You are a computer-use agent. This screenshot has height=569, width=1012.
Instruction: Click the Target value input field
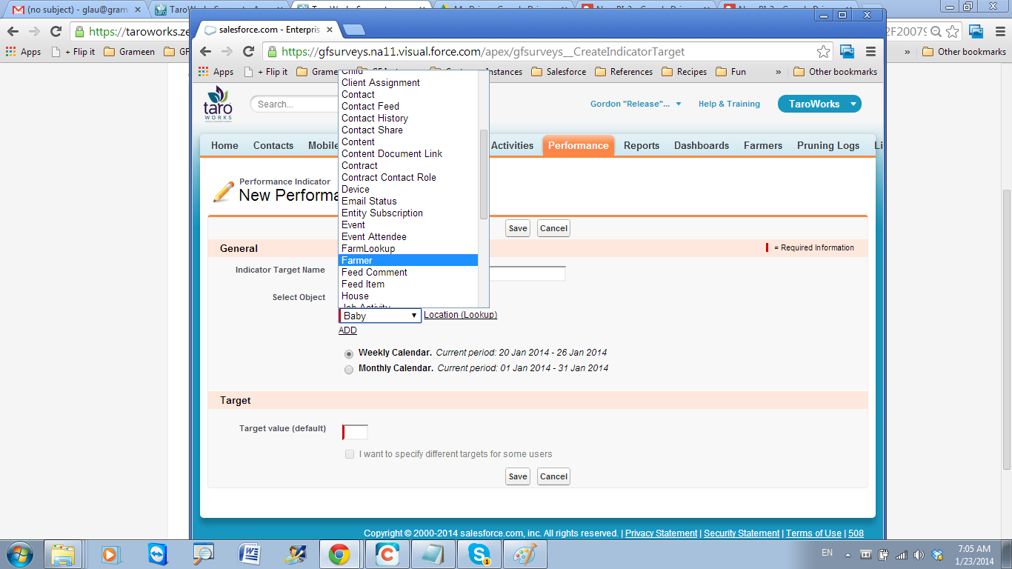pyautogui.click(x=356, y=432)
